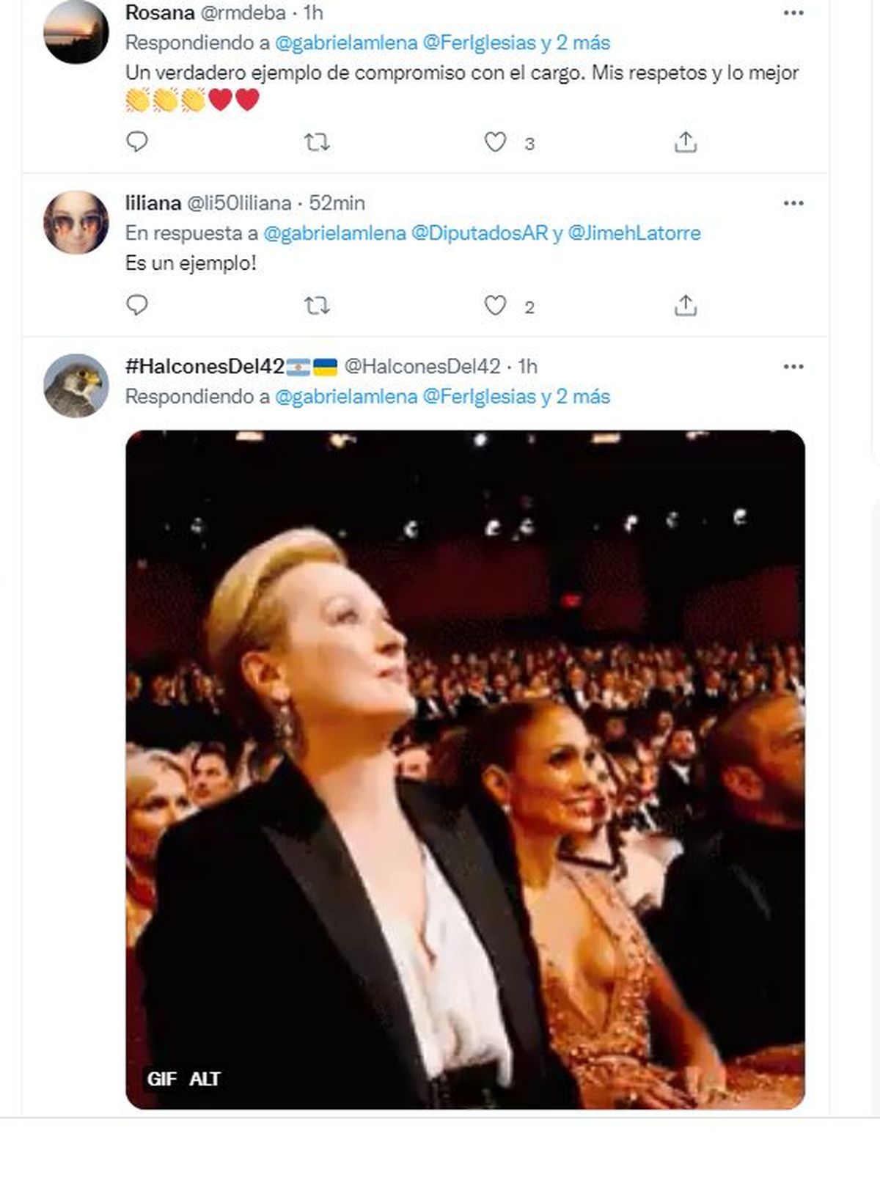
Task: Open more options on liliana's tweet
Action: point(793,203)
